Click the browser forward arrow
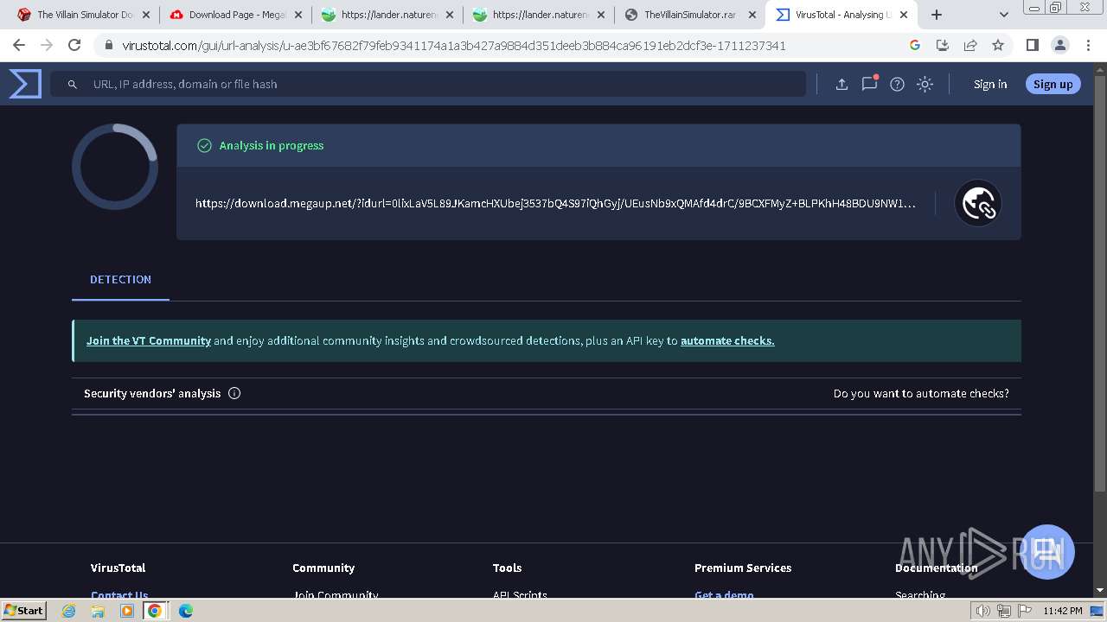The image size is (1107, 622). coord(47,45)
